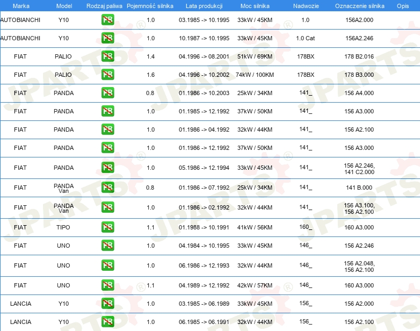Click the Pojemność silnika column header
This screenshot has height=331, width=420.
[150, 6]
